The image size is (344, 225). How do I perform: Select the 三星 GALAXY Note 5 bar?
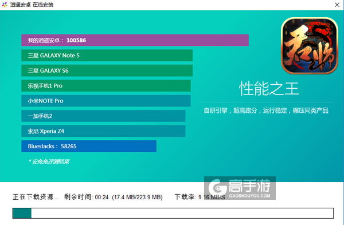[107, 56]
